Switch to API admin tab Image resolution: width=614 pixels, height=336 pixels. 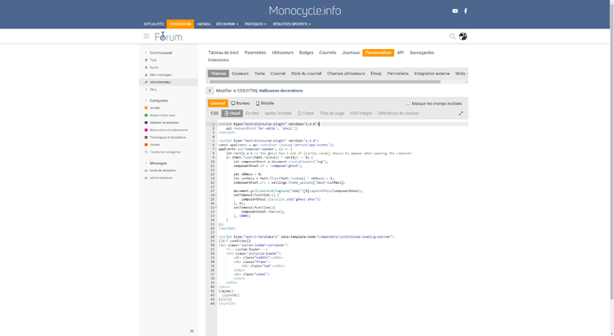click(x=400, y=52)
